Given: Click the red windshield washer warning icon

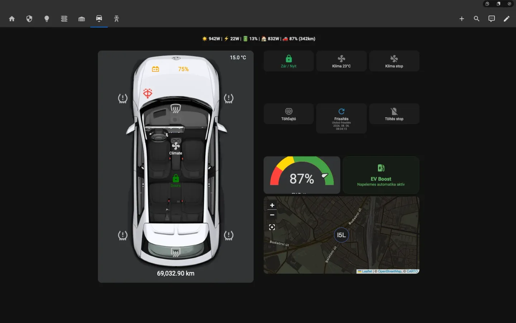Looking at the screenshot, I should (148, 93).
